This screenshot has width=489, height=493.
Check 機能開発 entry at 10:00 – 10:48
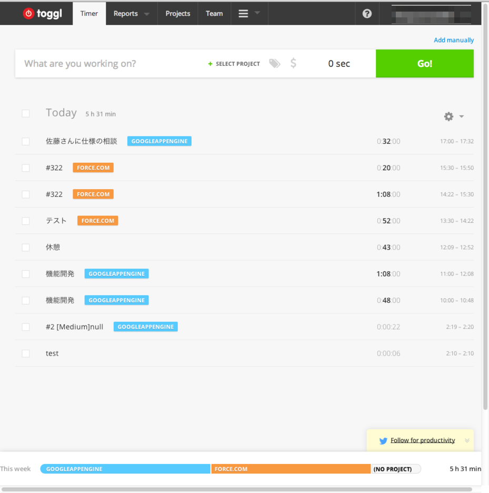point(26,300)
